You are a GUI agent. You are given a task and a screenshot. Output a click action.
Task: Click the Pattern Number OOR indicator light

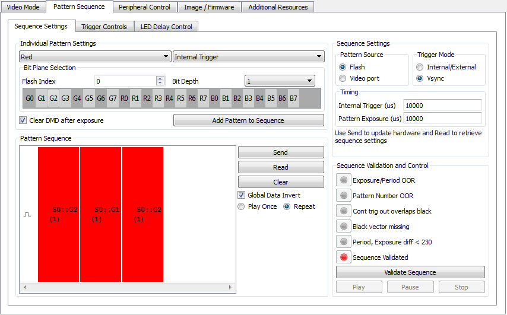click(344, 195)
